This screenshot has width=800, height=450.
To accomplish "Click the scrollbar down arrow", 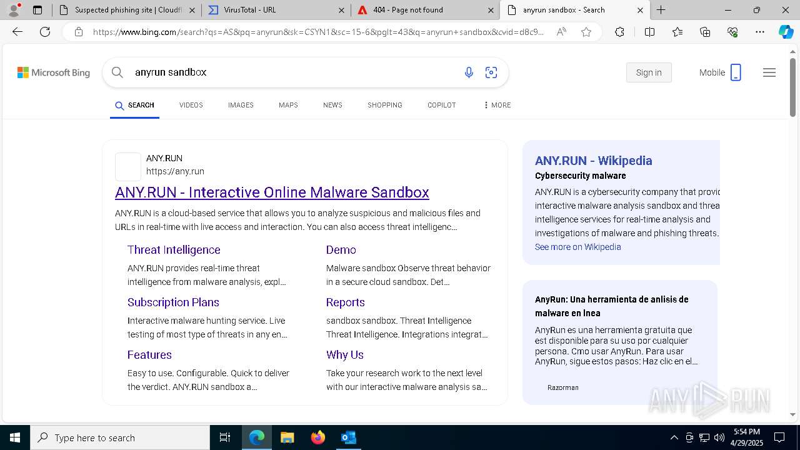I will pos(793,414).
